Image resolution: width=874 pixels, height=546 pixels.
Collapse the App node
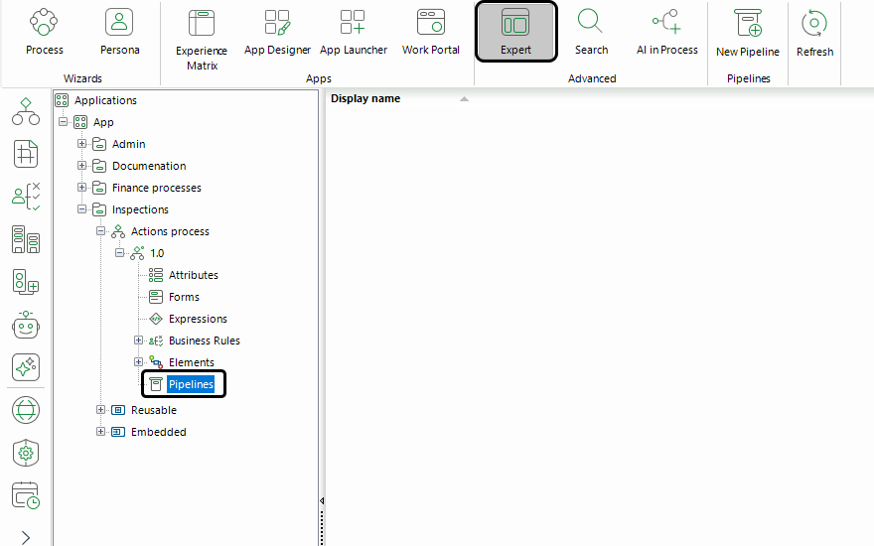point(63,121)
